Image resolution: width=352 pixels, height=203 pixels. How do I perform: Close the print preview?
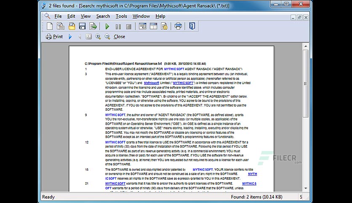120,36
